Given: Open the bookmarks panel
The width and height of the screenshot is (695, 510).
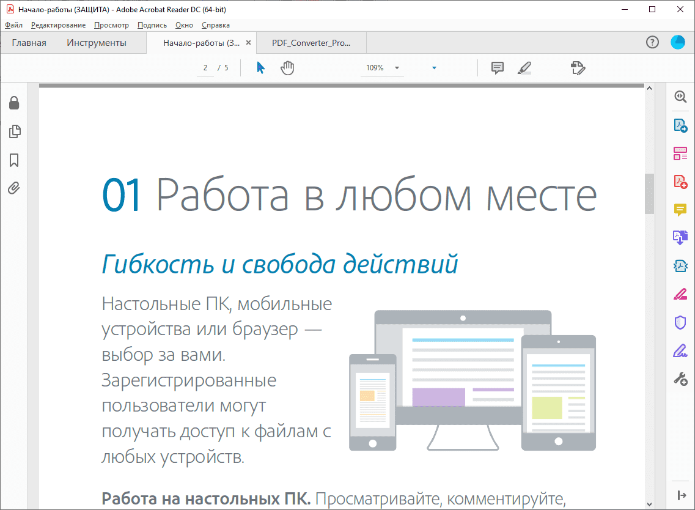Looking at the screenshot, I should coord(14,160).
